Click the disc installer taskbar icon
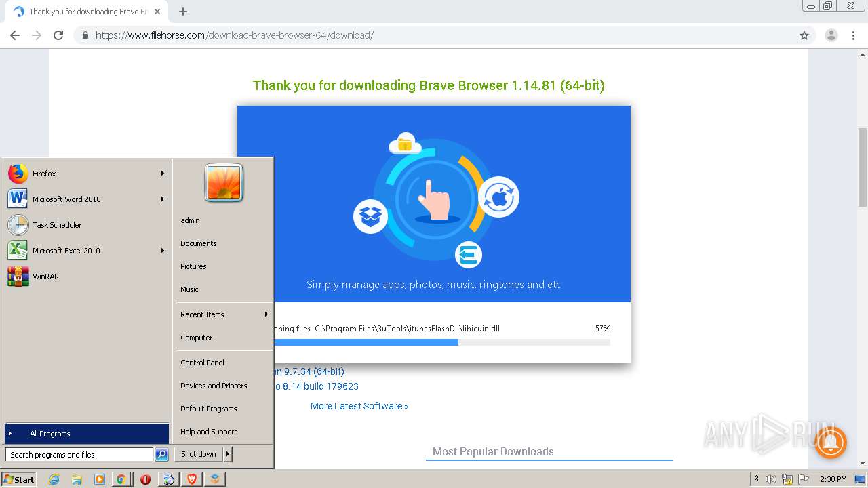 click(x=168, y=479)
